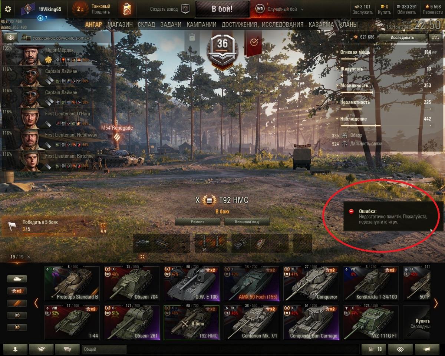The image size is (445, 356).
Task: Open the settings gear menu
Action: tap(7, 9)
